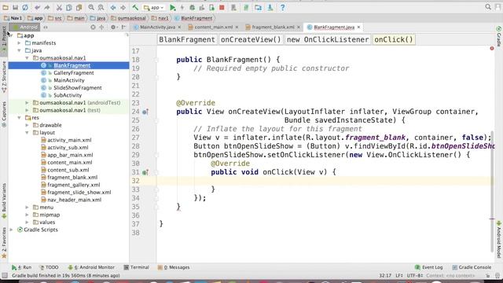The width and height of the screenshot is (503, 283).
Task: Click the BlankFragment editor breadcrumb
Action: [x=187, y=39]
